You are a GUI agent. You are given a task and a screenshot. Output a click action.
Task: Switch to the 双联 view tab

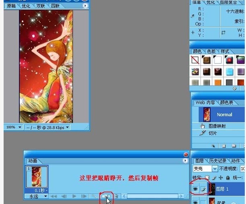pos(41,6)
